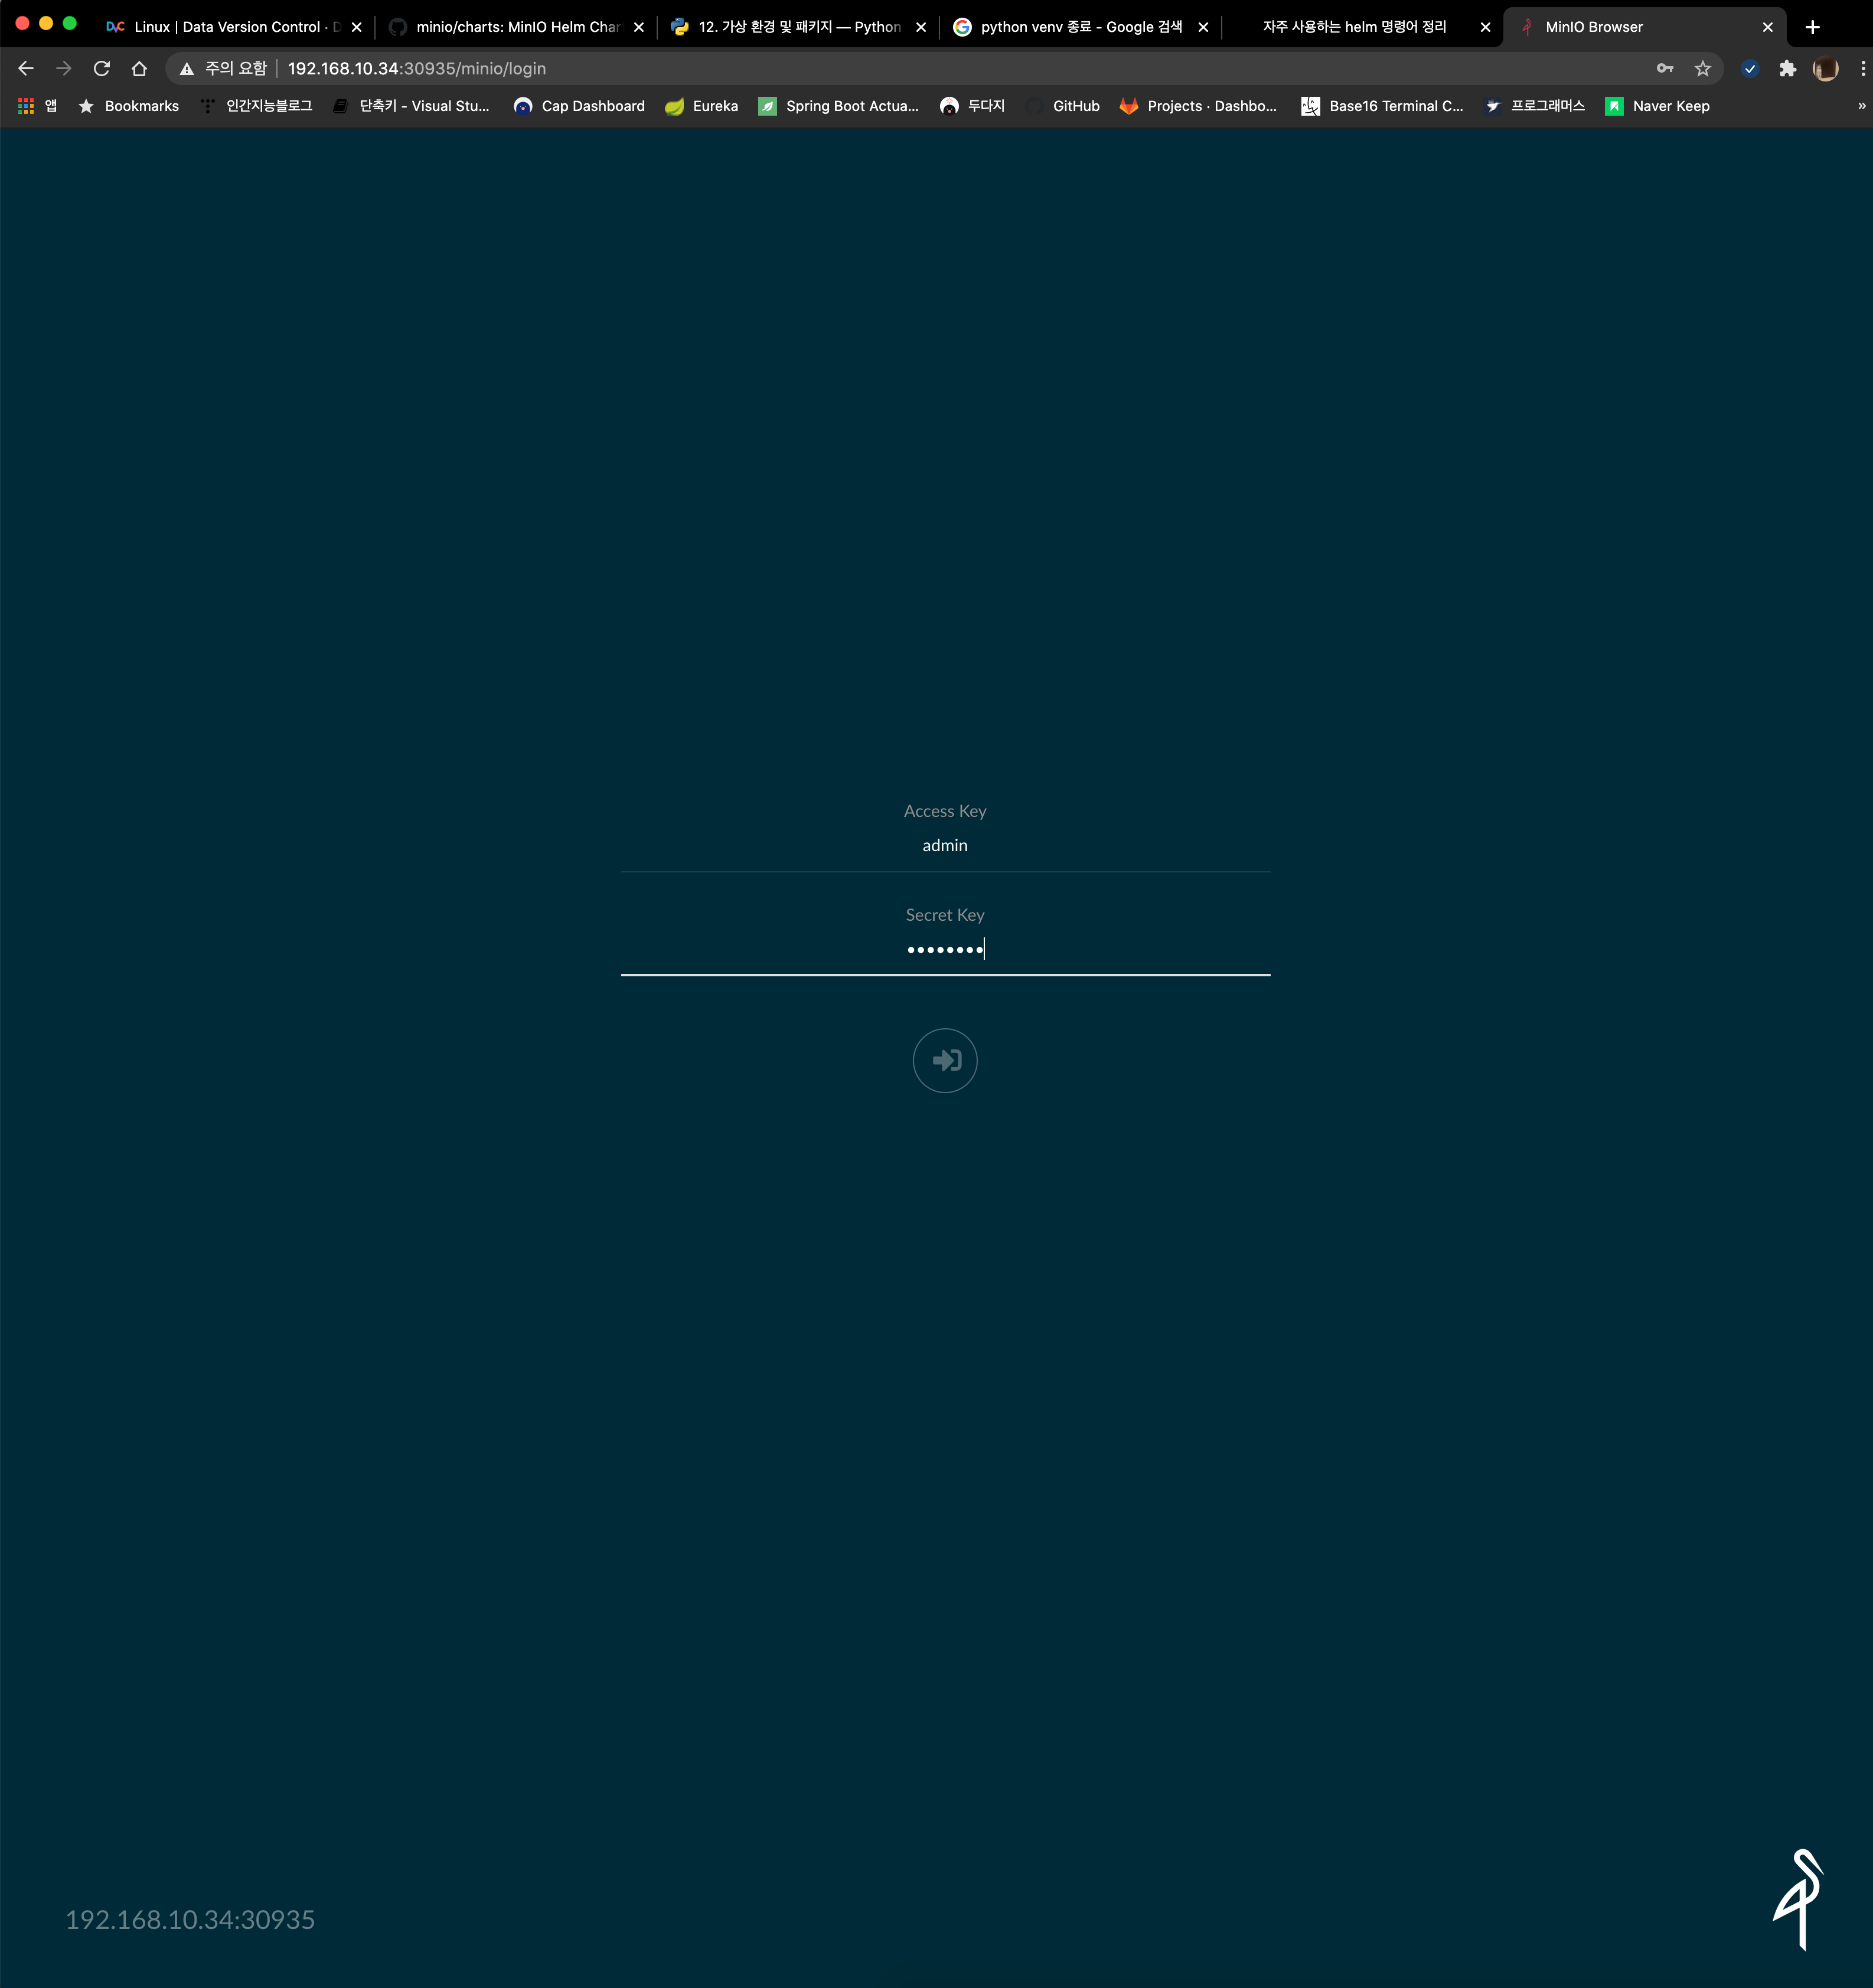Bookmark this page with the star icon

pos(1703,68)
